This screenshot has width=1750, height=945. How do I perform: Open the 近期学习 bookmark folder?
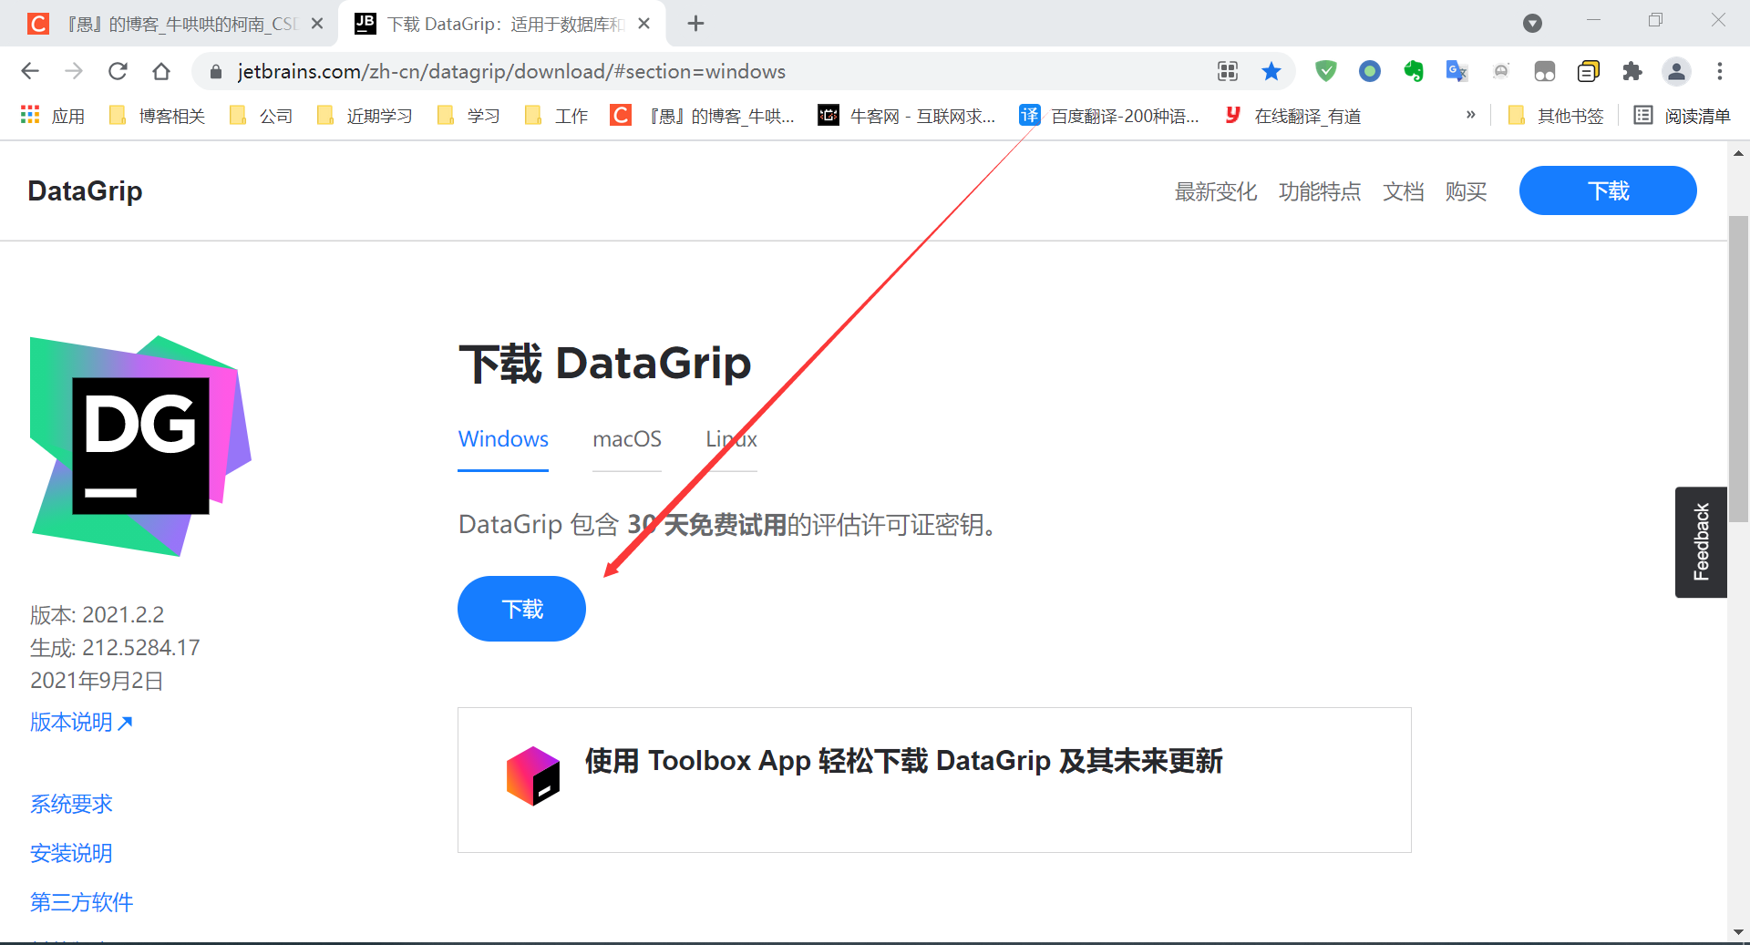365,116
